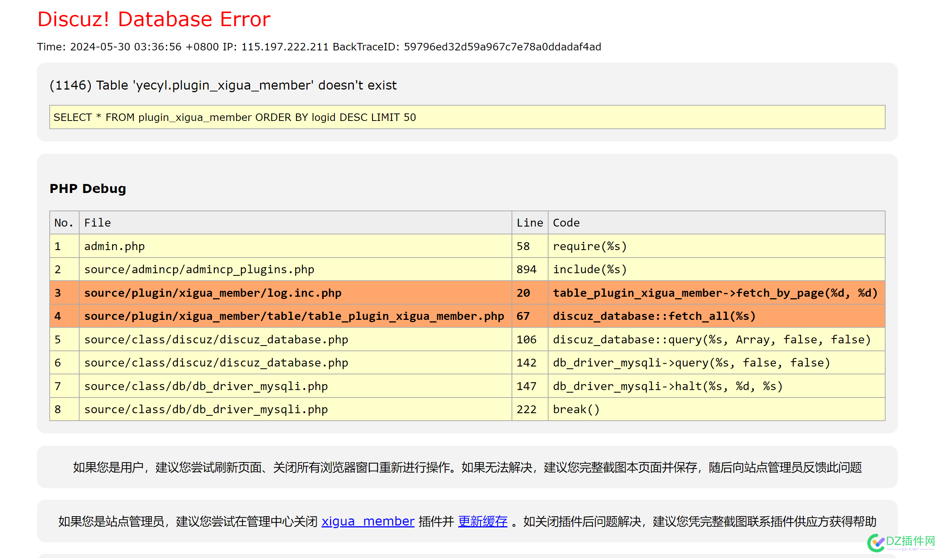Click the 'require(%s)' code cell
This screenshot has height=558, width=942.
tap(717, 246)
